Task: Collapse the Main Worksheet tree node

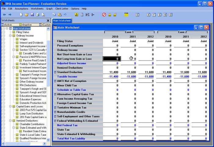Action: coord(7,28)
